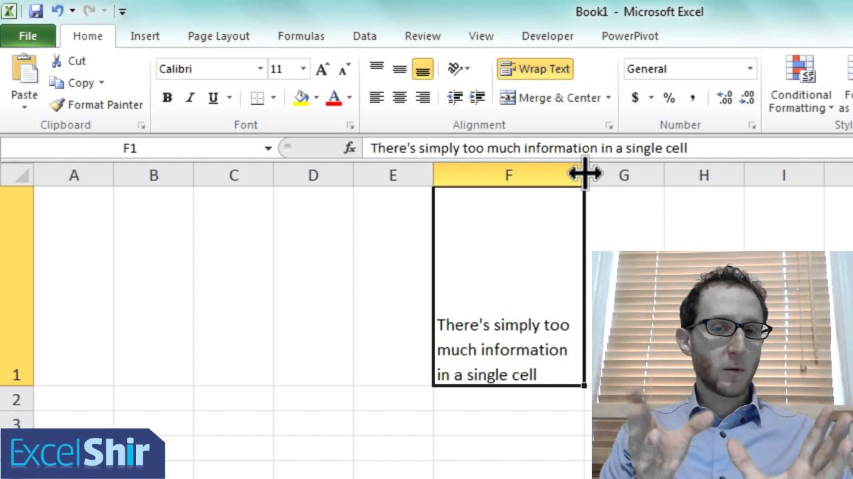Viewport: 853px width, 479px height.
Task: Align text right in cell
Action: 423,98
